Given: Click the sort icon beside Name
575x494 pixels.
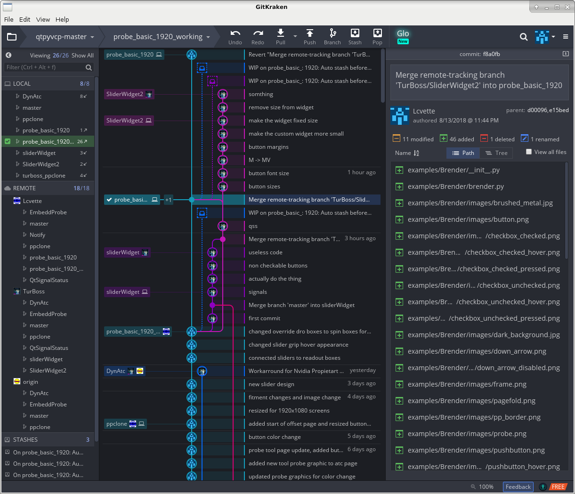Looking at the screenshot, I should [416, 153].
